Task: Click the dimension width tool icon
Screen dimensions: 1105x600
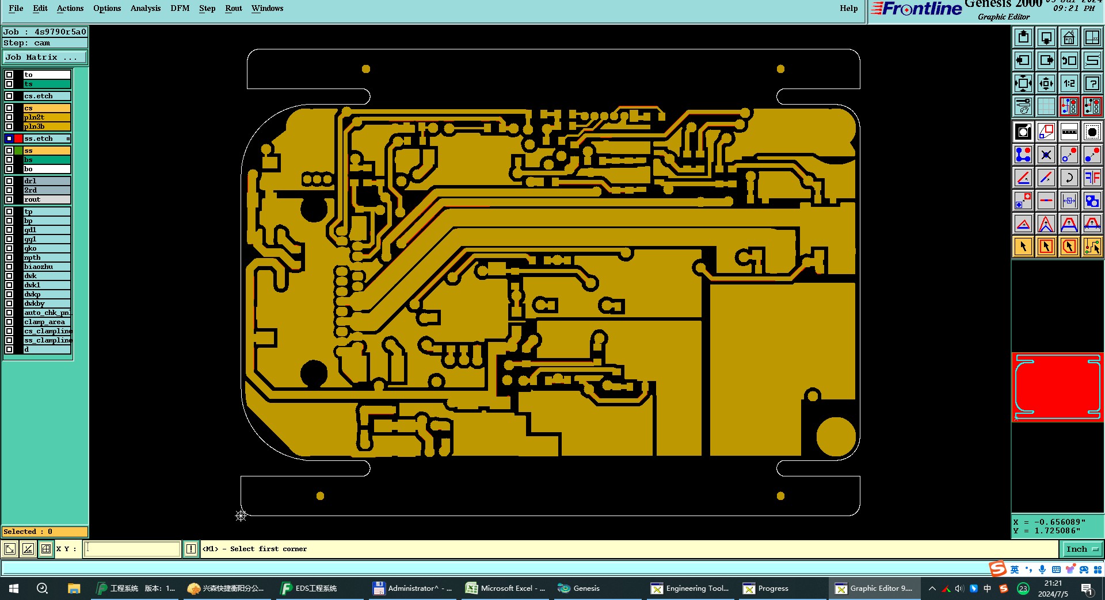Action: [x=1069, y=201]
